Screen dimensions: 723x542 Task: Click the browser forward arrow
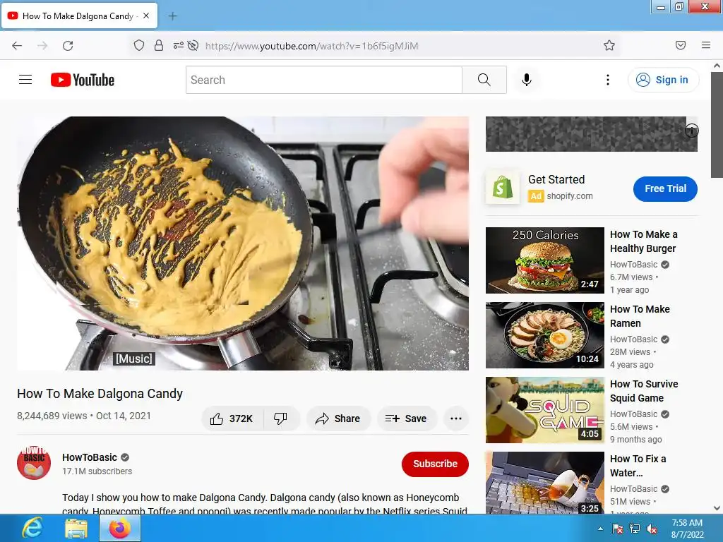(42, 46)
